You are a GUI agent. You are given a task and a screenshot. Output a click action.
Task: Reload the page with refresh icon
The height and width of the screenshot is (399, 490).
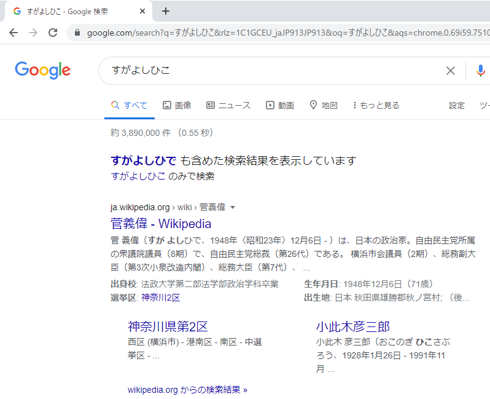53,33
